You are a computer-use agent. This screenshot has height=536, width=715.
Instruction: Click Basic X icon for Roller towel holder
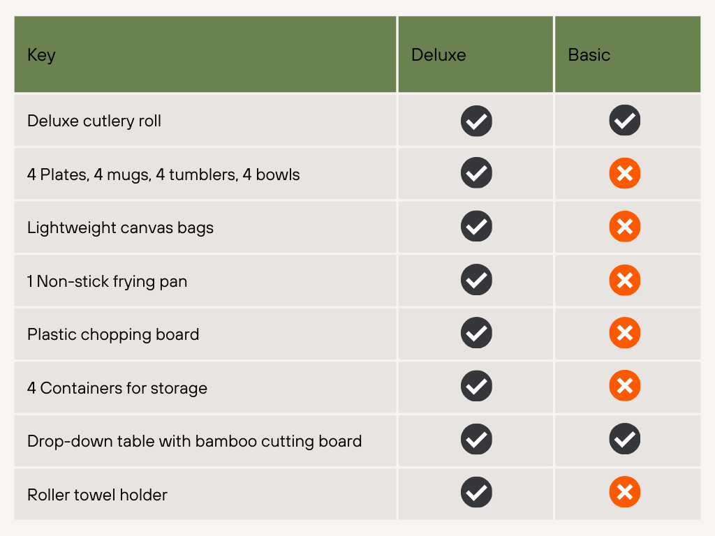pyautogui.click(x=625, y=493)
